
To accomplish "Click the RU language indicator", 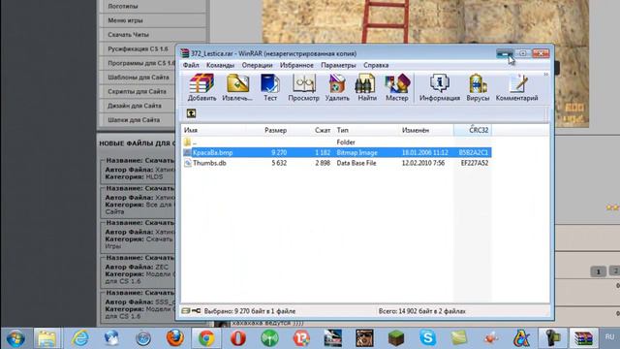I will pos(609,337).
